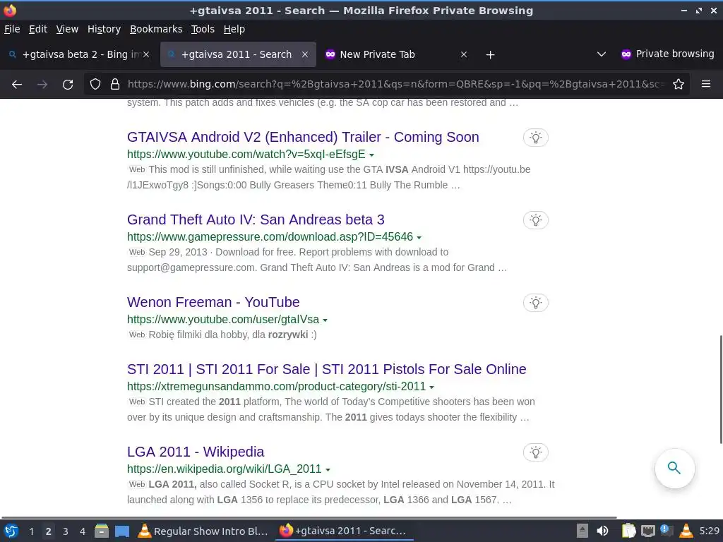Open lightbulb insights for San Andreas beta 3
Viewport: 723px width, 542px height.
pos(535,220)
